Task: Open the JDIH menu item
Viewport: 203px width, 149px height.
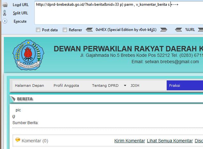Action: pos(135,86)
